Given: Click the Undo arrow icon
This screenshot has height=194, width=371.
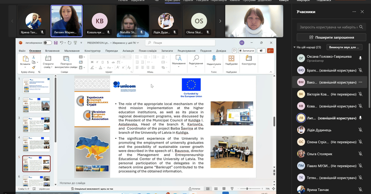Looking at the screenshot, I should tap(62, 43).
